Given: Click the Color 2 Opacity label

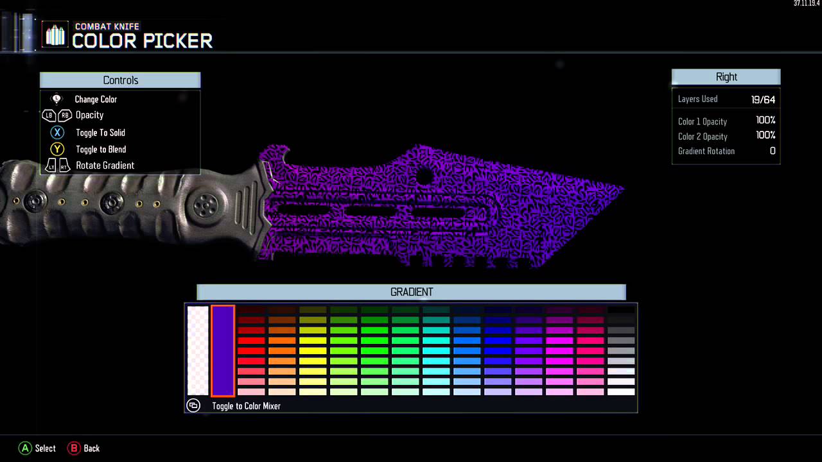Looking at the screenshot, I should click(703, 137).
